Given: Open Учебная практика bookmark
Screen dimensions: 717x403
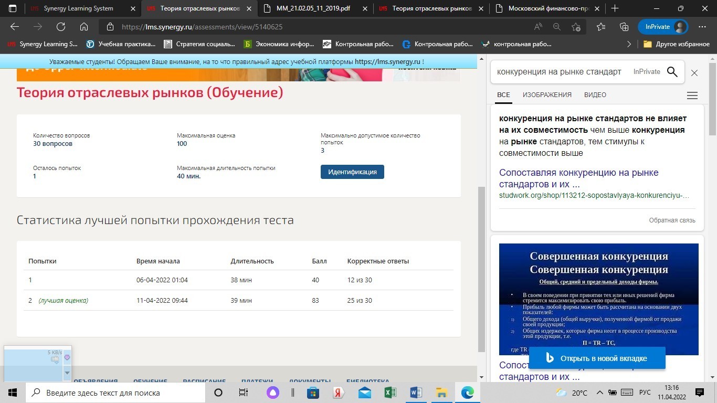Looking at the screenshot, I should (121, 44).
